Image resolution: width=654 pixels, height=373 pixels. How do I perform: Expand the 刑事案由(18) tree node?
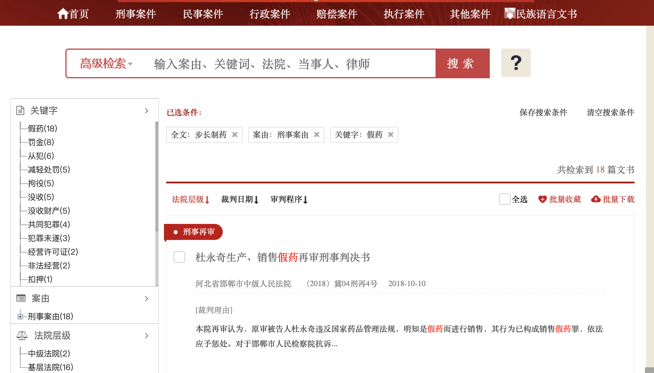(20, 316)
